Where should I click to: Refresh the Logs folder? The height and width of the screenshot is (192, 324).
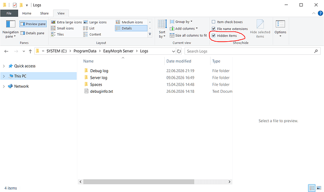click(179, 52)
